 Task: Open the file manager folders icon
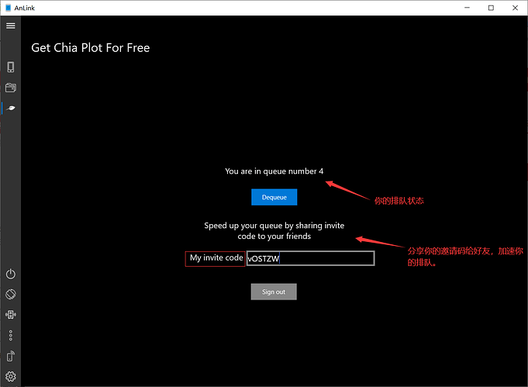point(10,88)
